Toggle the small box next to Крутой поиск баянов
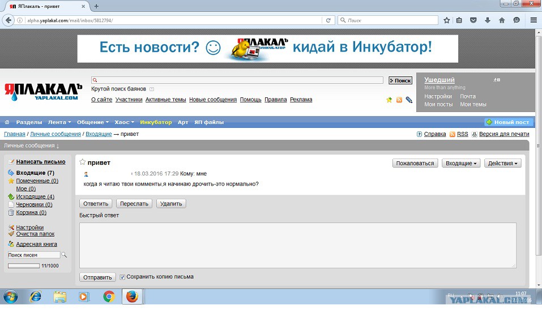542x317 pixels. coord(152,89)
